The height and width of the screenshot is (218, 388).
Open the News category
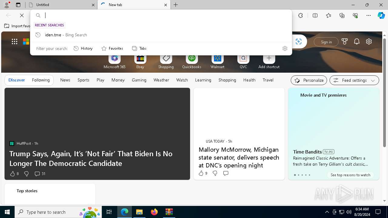[65, 80]
